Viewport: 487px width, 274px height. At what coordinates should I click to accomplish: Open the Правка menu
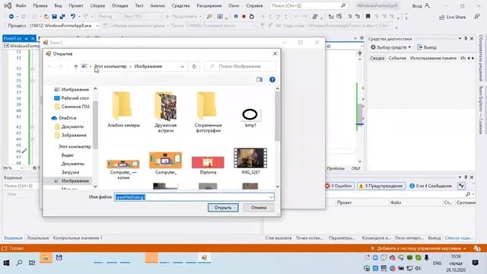tap(40, 5)
